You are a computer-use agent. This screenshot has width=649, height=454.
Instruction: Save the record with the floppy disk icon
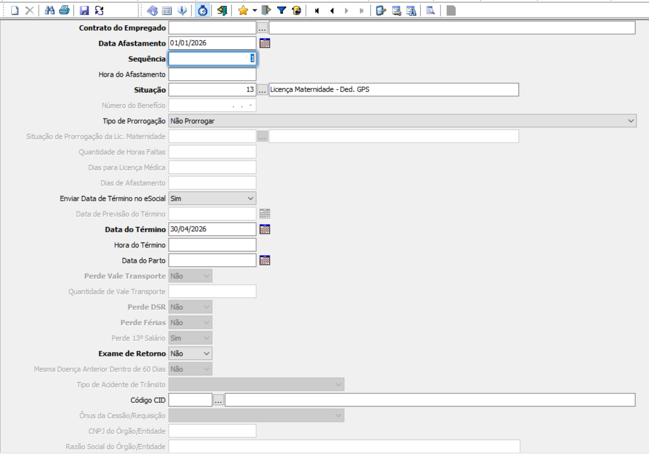click(84, 10)
